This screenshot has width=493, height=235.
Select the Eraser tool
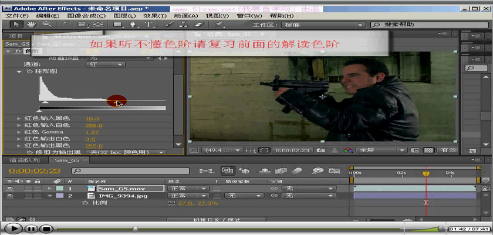(200, 24)
